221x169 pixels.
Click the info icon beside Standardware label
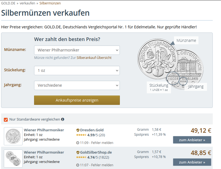(x=63, y=119)
